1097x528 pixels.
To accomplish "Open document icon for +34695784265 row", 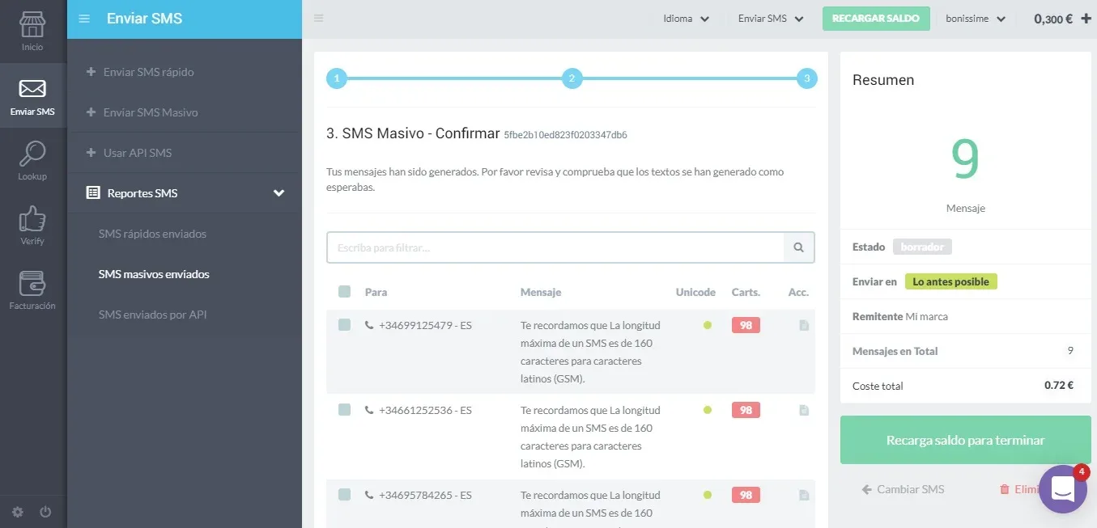I will [x=804, y=495].
